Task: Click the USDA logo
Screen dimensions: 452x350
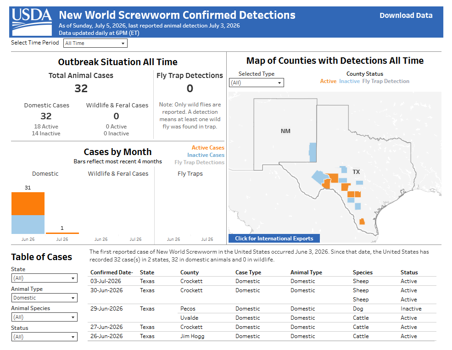Action: [32, 22]
